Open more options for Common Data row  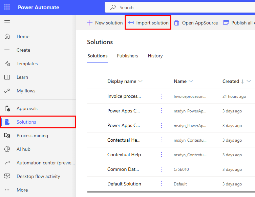162,169
